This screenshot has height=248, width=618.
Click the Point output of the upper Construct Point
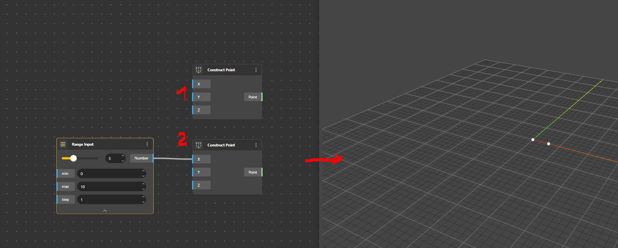(x=253, y=97)
